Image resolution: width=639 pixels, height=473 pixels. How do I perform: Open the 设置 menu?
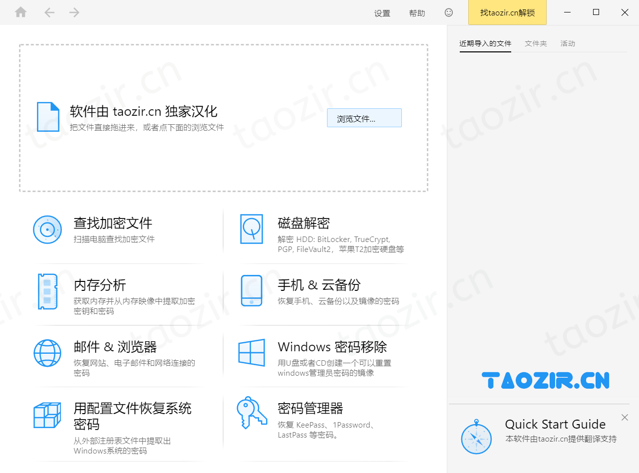point(382,13)
